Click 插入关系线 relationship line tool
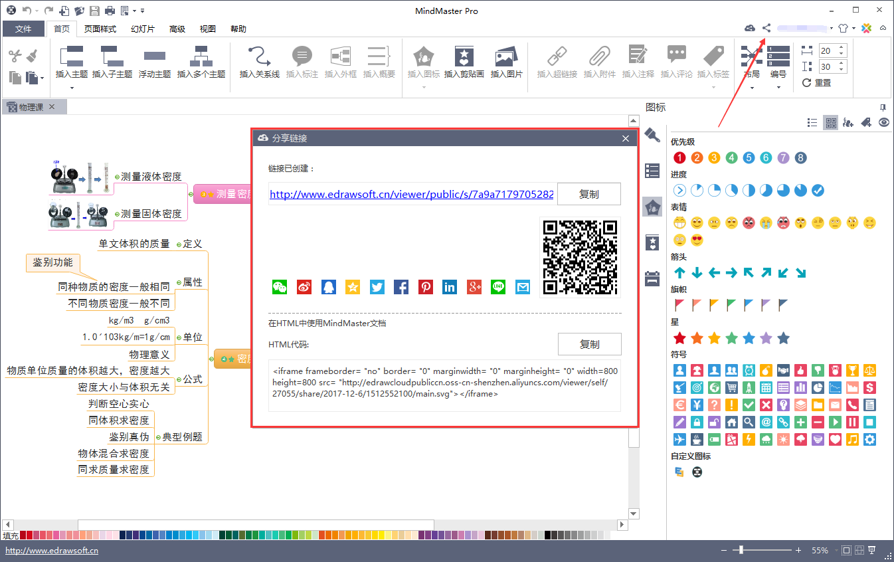Image resolution: width=894 pixels, height=562 pixels. click(x=259, y=63)
